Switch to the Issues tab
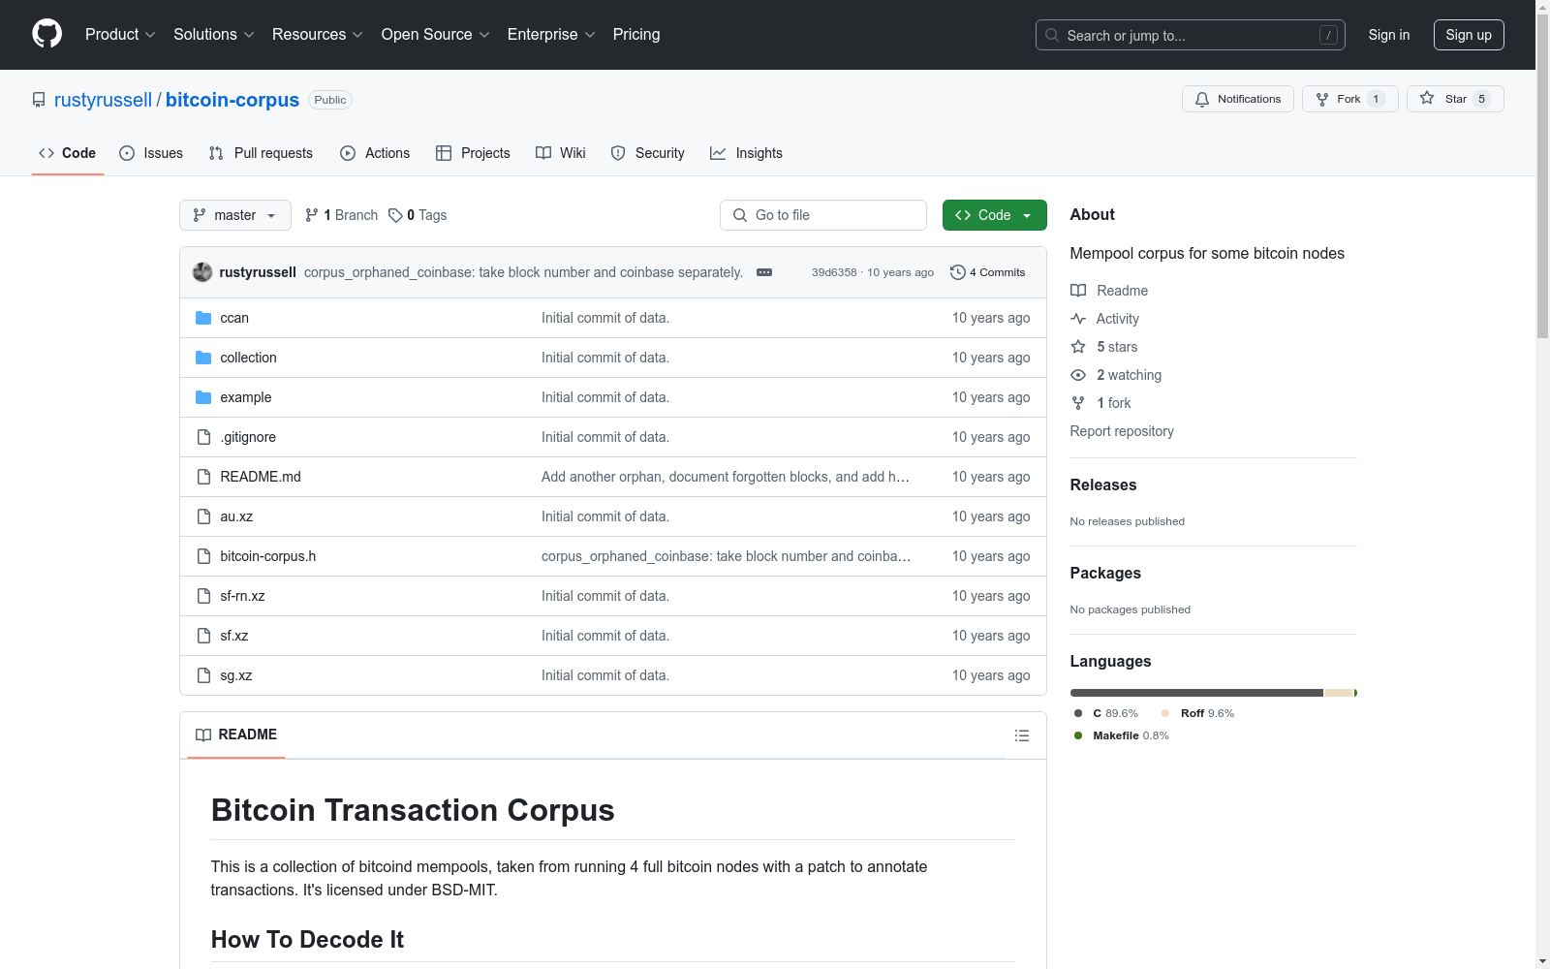The image size is (1550, 969). [x=151, y=153]
